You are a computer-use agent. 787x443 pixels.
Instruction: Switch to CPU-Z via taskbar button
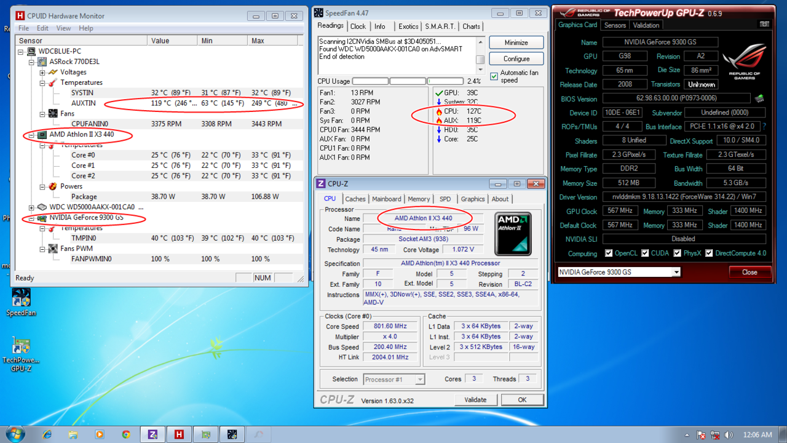(x=152, y=434)
